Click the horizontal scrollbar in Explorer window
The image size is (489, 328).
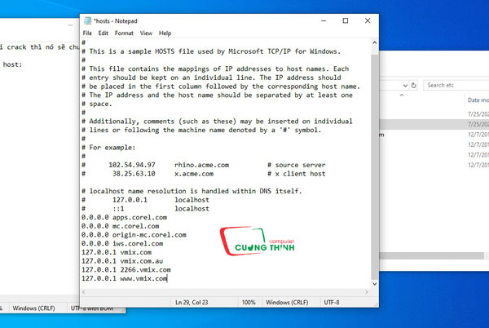click(x=431, y=256)
